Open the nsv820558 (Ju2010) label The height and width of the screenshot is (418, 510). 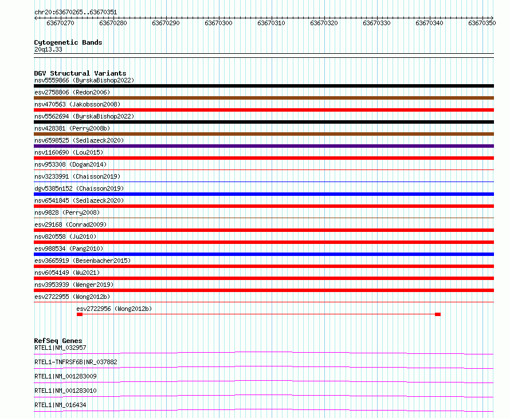65,236
